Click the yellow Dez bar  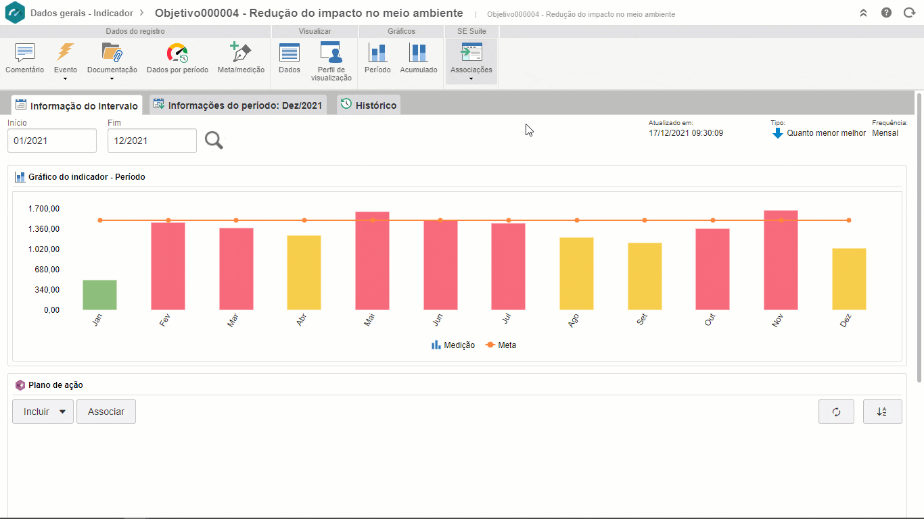[x=849, y=279]
